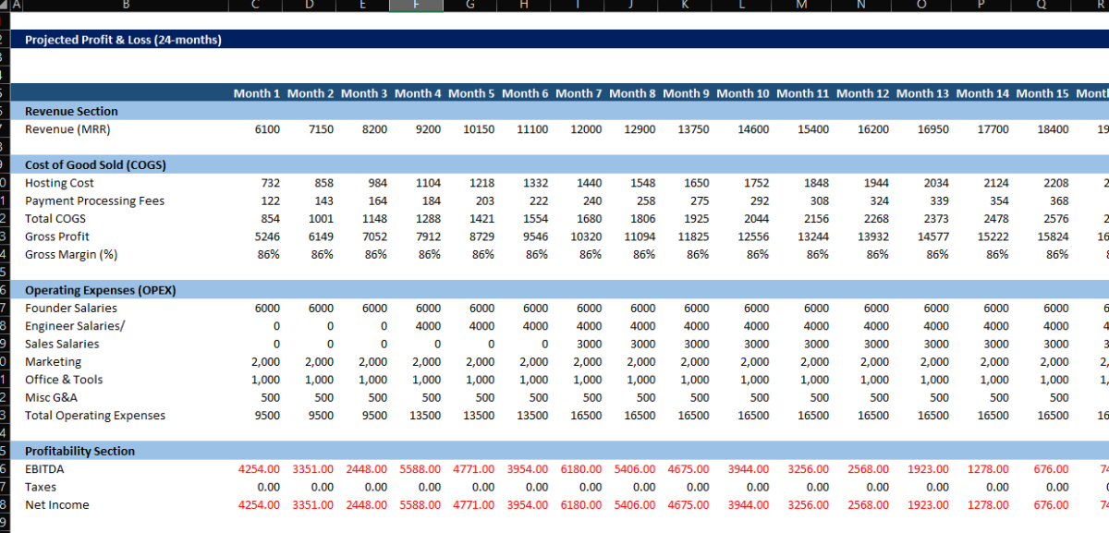Image resolution: width=1109 pixels, height=533 pixels.
Task: Select the Projected Profit & Loss title cell
Action: tap(123, 40)
